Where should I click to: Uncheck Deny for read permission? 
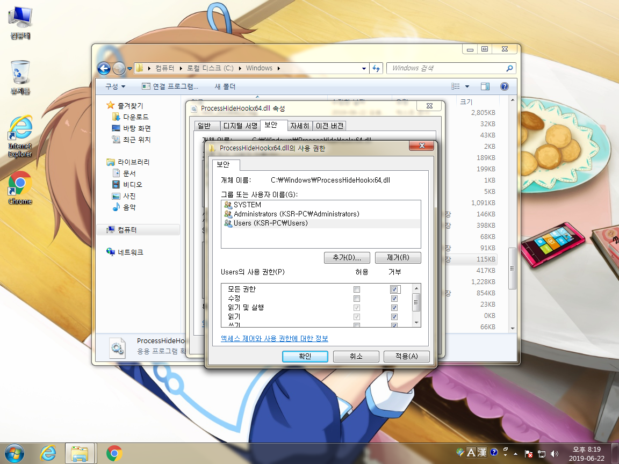394,316
